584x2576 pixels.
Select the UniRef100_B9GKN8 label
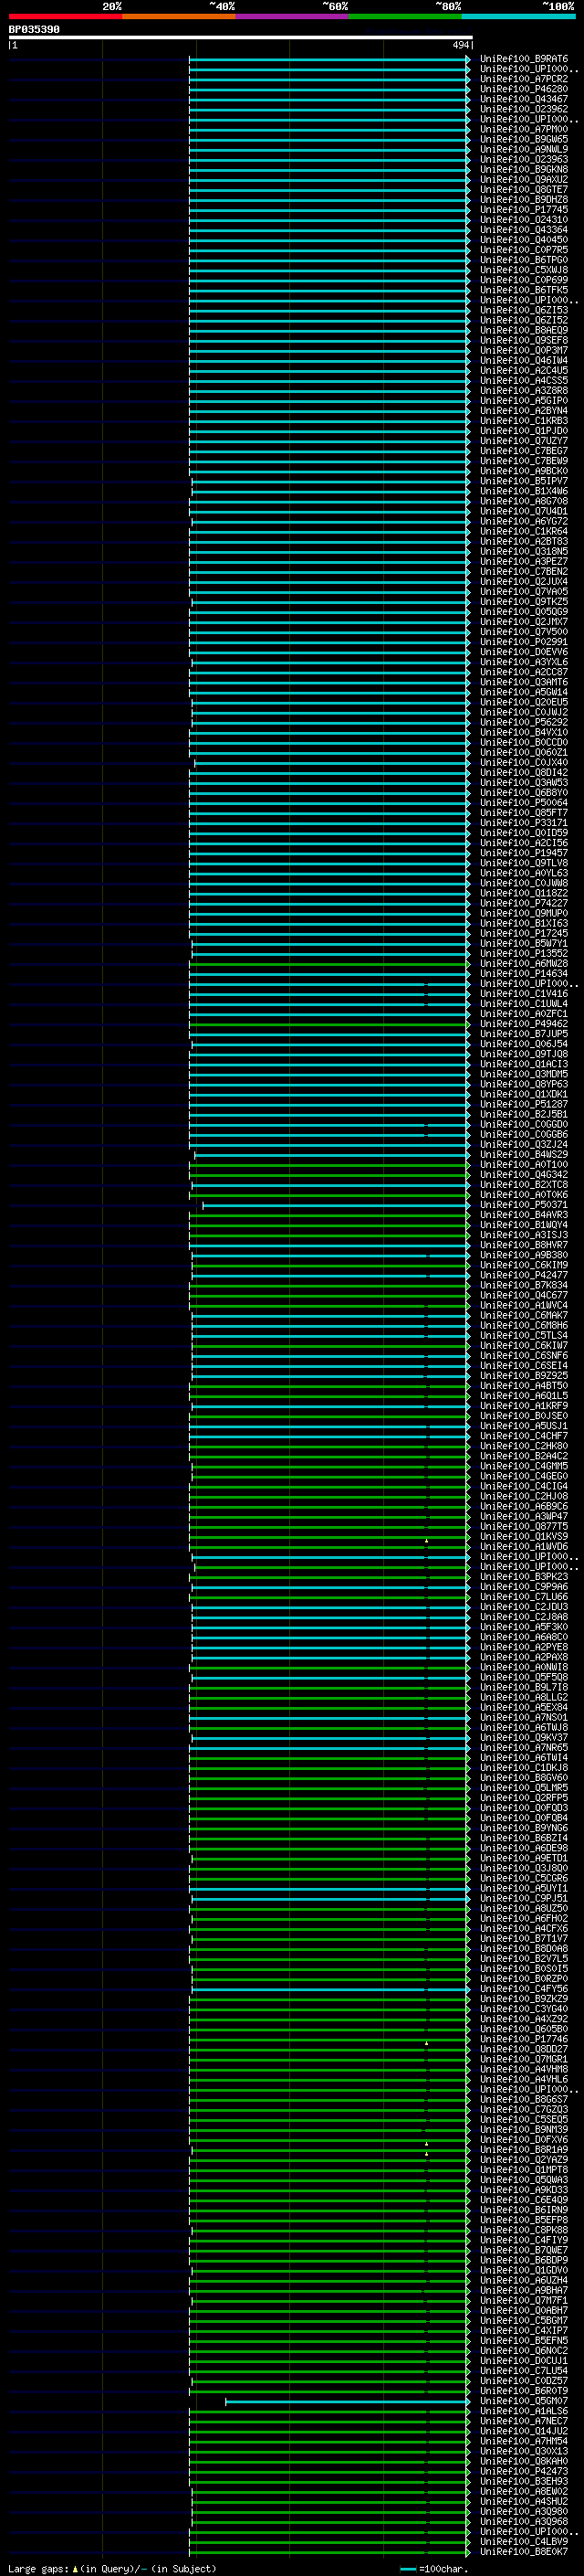coord(524,170)
